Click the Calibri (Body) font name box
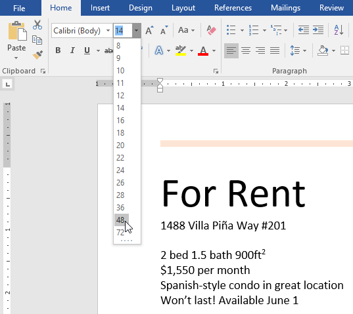 point(78,31)
